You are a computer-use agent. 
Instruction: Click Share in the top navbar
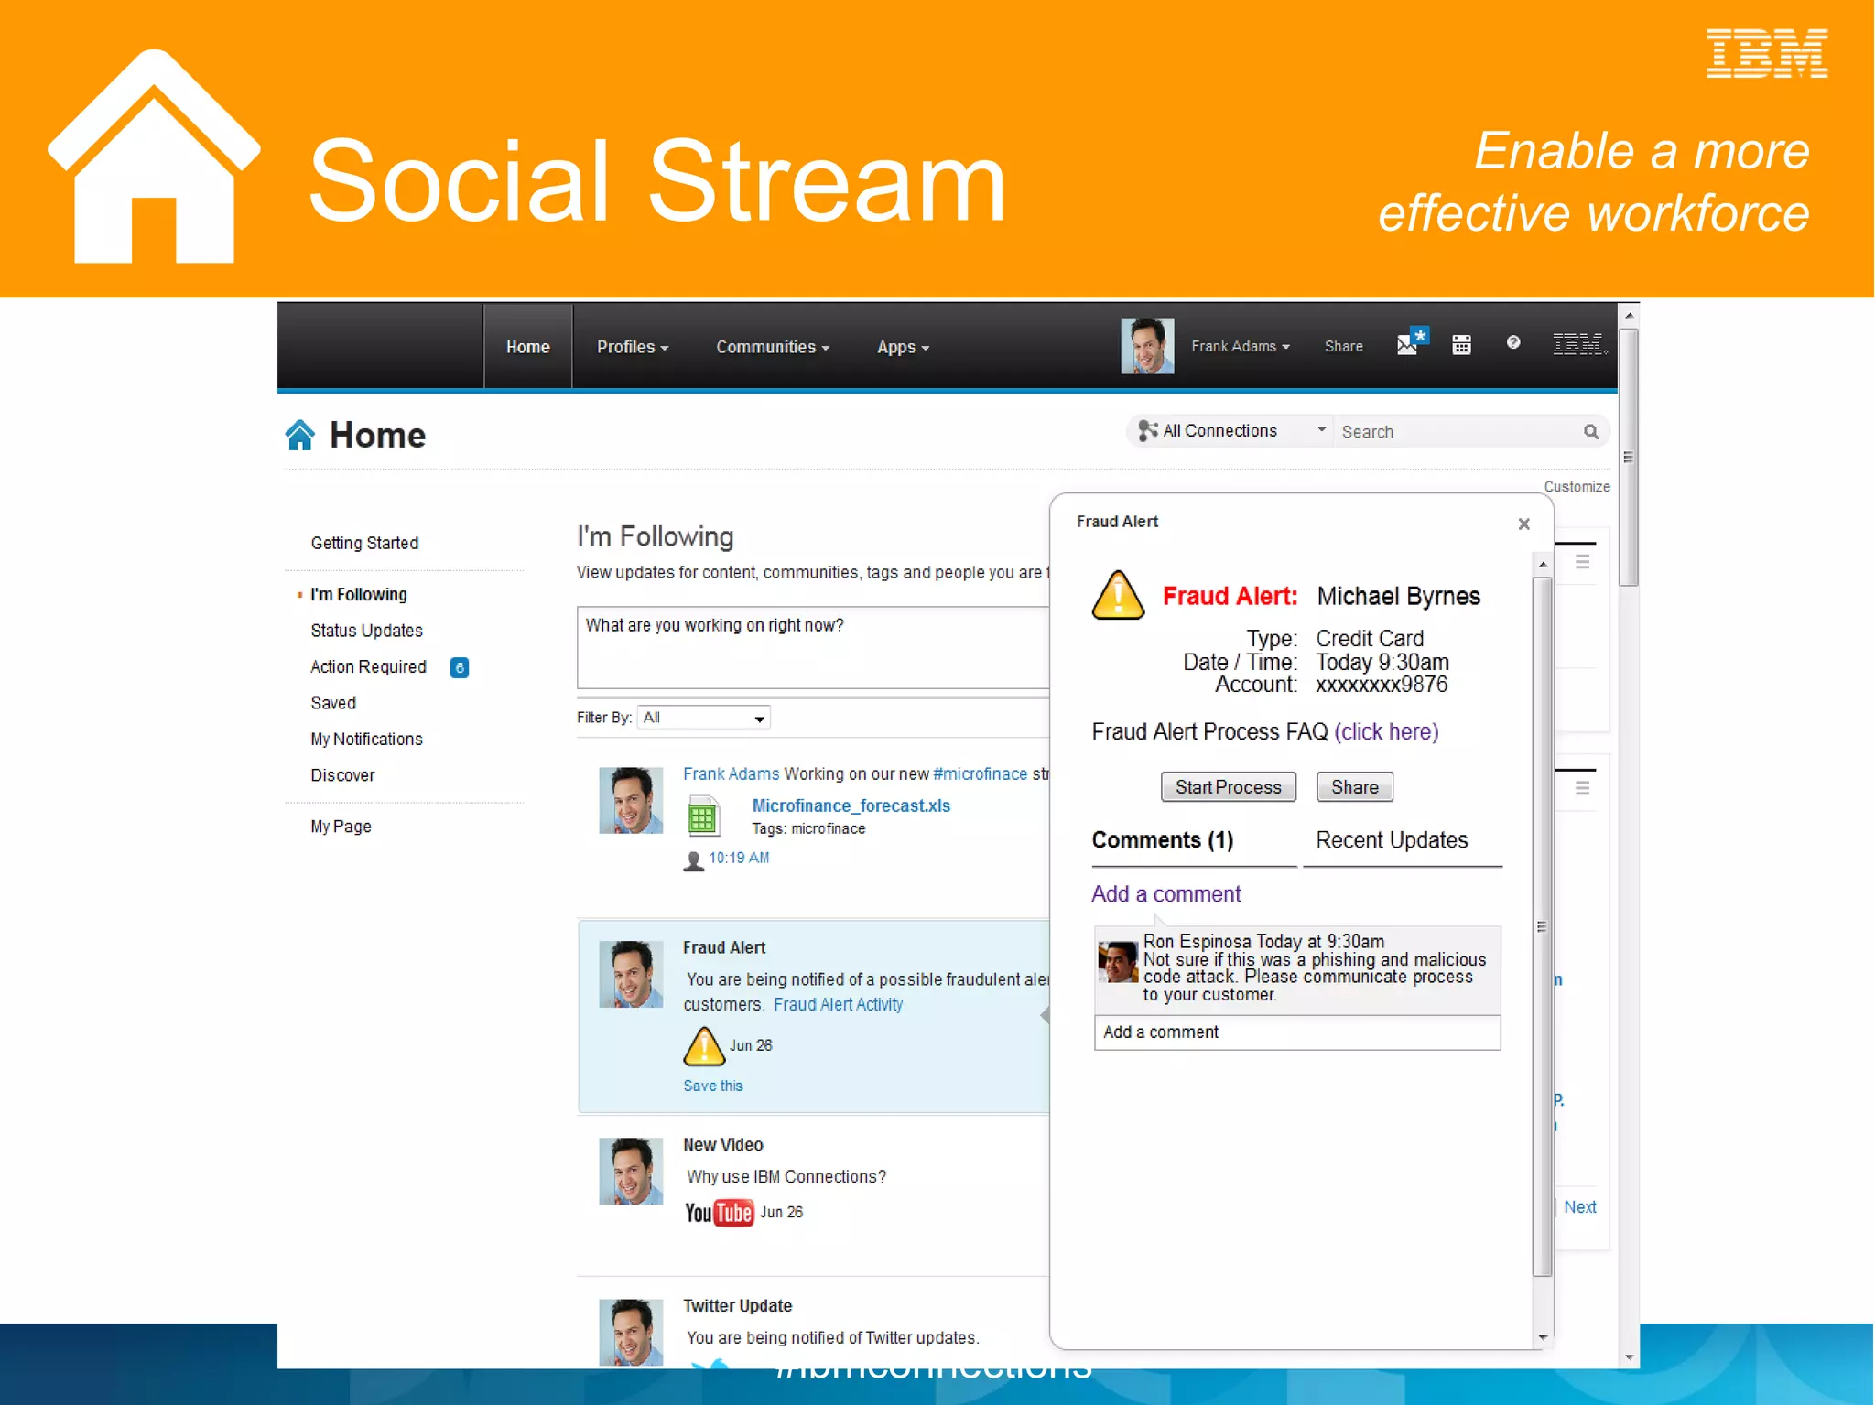(x=1343, y=346)
